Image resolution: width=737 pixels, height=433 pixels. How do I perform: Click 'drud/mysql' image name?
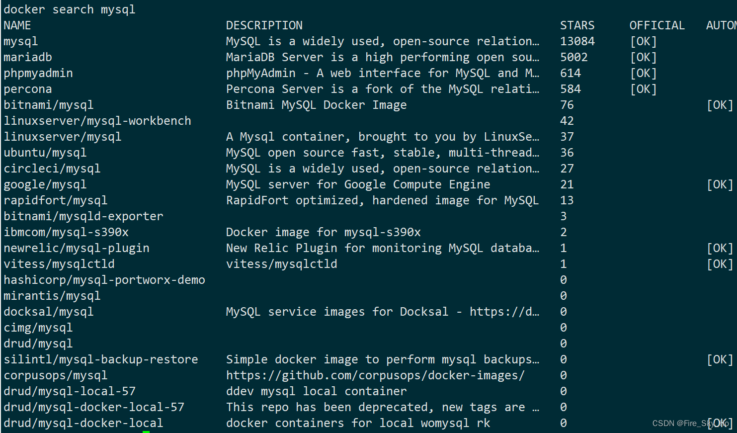pyautogui.click(x=38, y=344)
